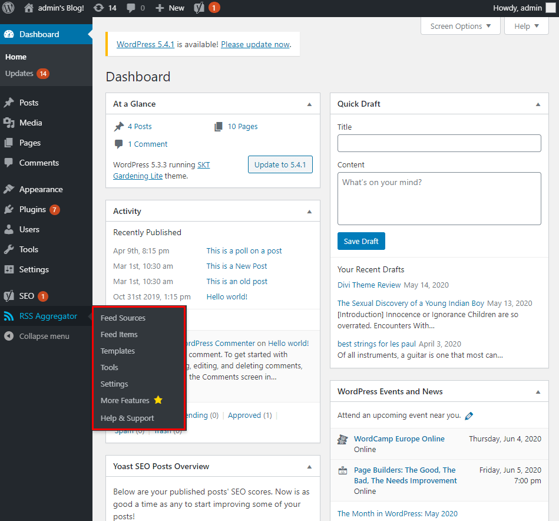559x521 pixels.
Task: Collapse the Yoast SEO Posts Overview widget
Action: [x=309, y=467]
